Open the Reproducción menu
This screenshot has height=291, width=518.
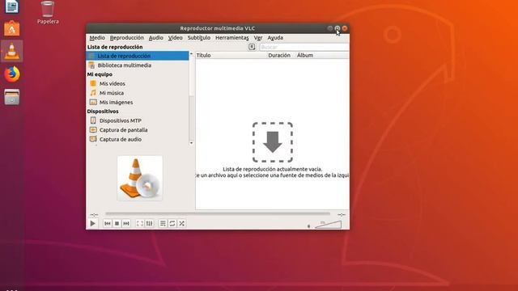[127, 38]
